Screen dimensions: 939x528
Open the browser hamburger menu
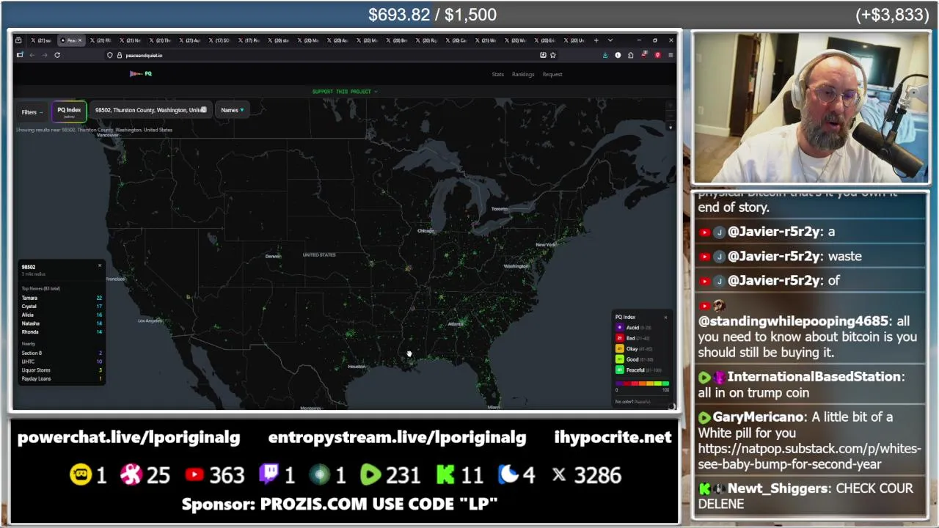click(670, 55)
